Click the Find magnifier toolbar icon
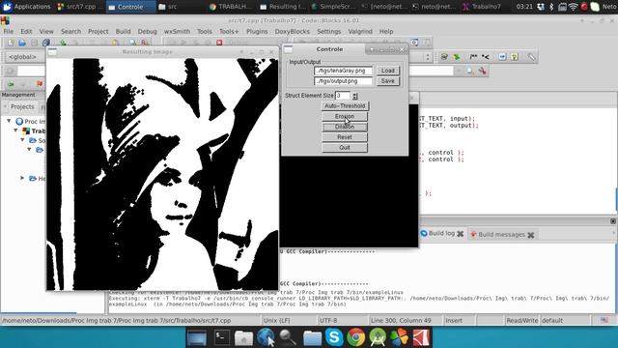 [132, 43]
